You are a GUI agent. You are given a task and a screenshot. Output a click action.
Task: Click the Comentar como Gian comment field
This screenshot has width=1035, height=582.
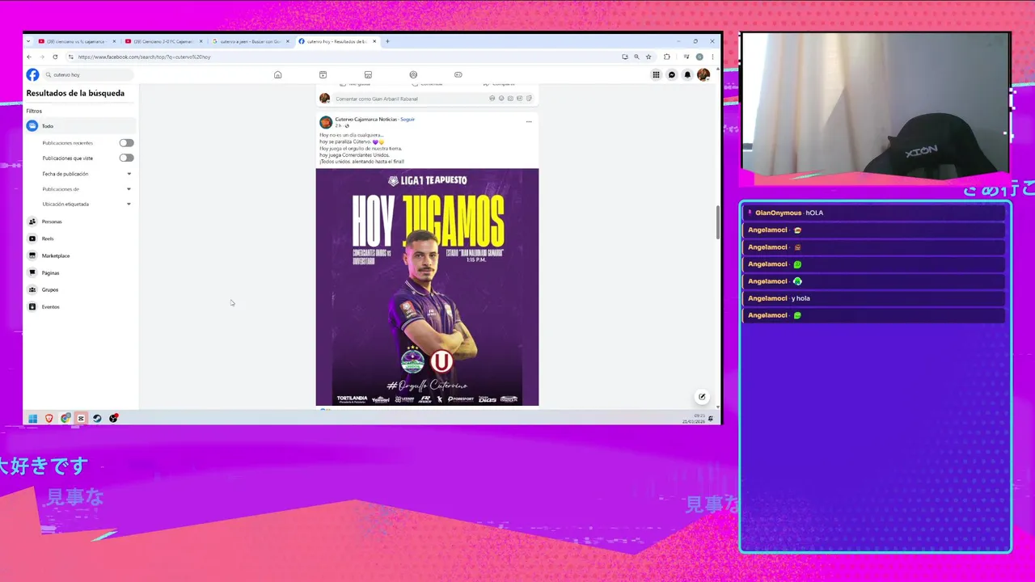click(x=433, y=99)
